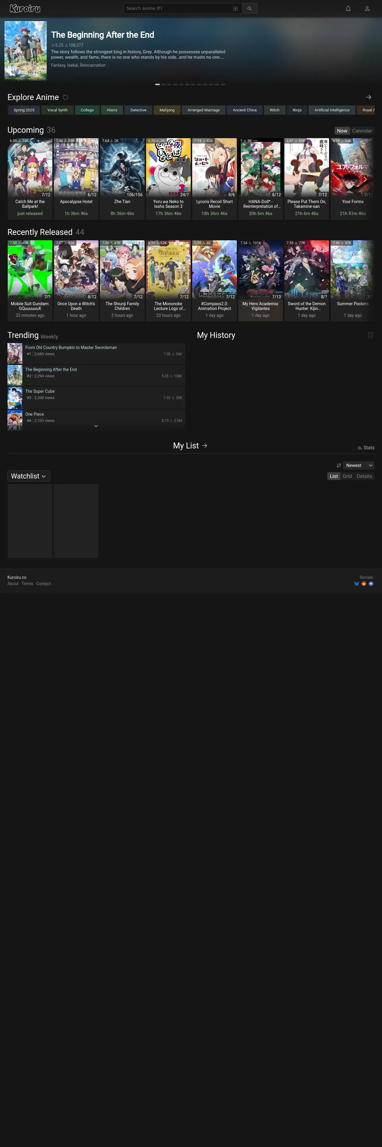Open Once Upon a Witch's Death card
Viewport: 382px width, 1147px height.
(76, 280)
